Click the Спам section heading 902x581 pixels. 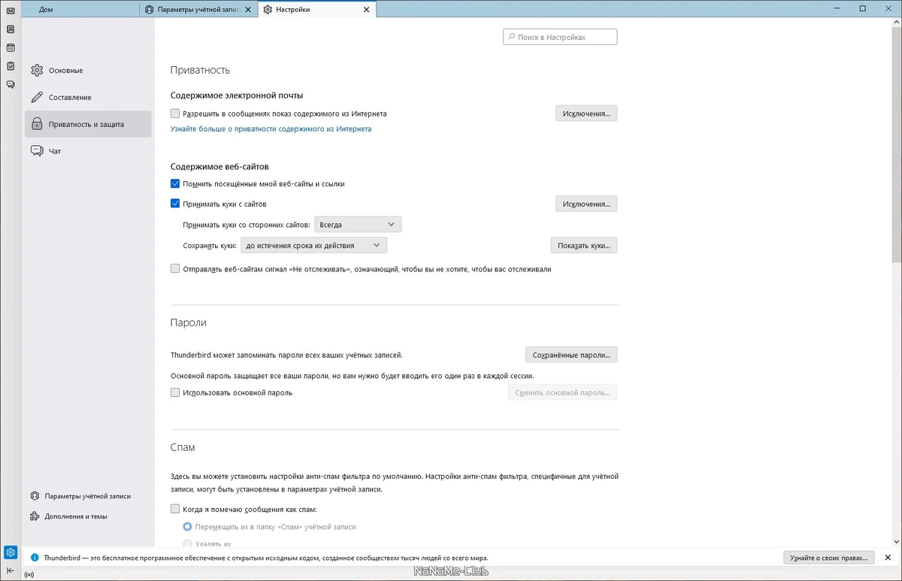pos(183,447)
